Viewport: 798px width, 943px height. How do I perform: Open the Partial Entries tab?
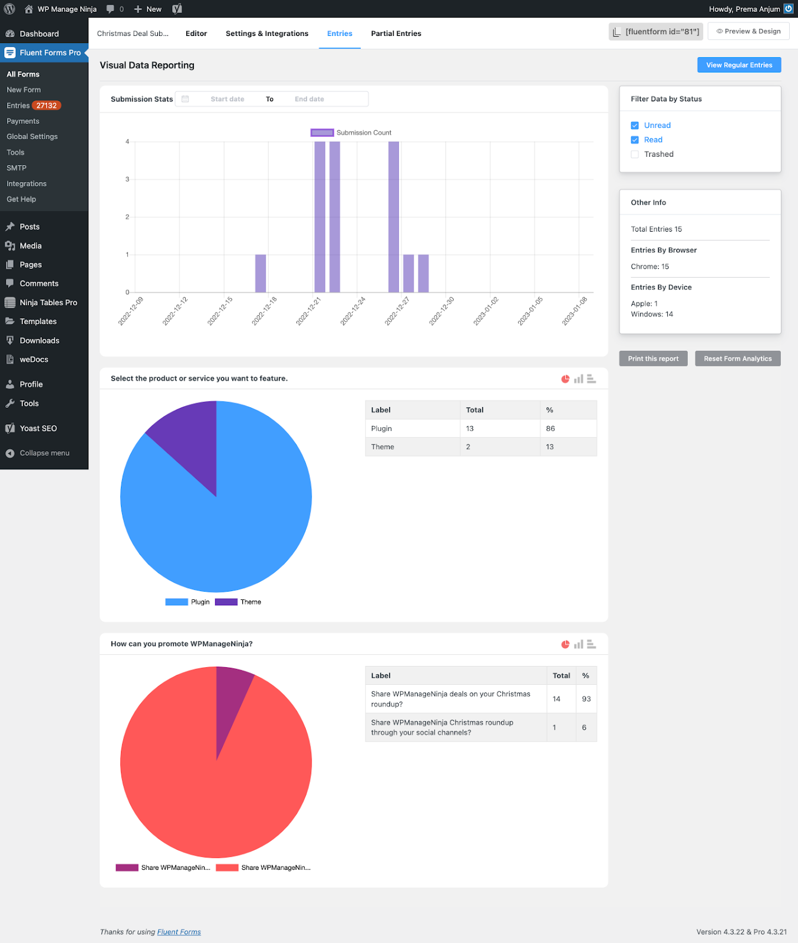[x=396, y=34]
